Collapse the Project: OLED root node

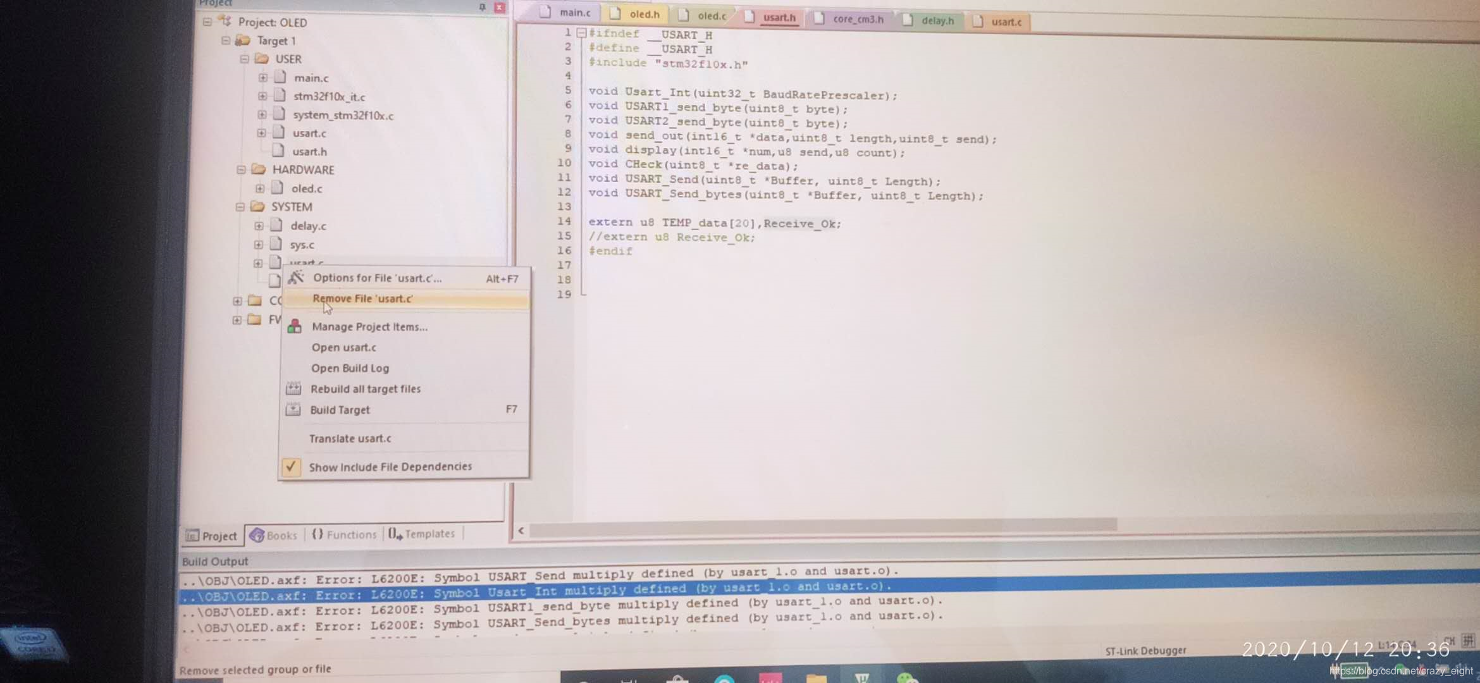[x=207, y=22]
